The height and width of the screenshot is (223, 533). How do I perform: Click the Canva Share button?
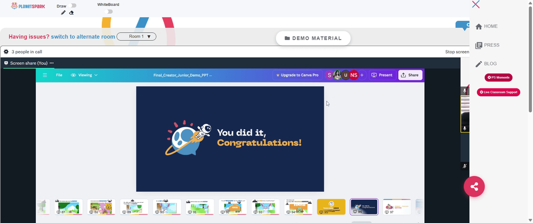410,75
